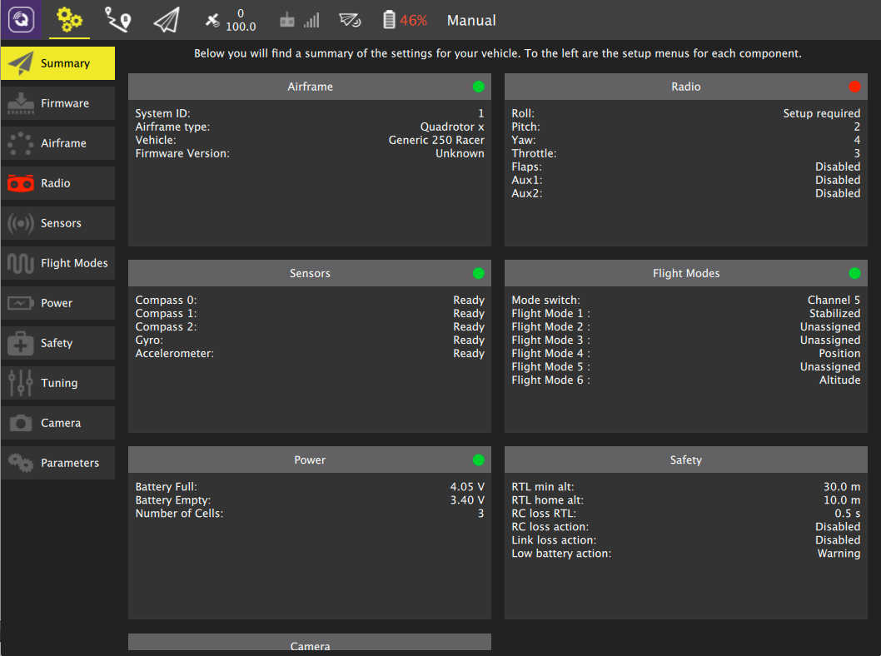Open the QGroundControl application menu
The image size is (881, 656).
coord(21,19)
